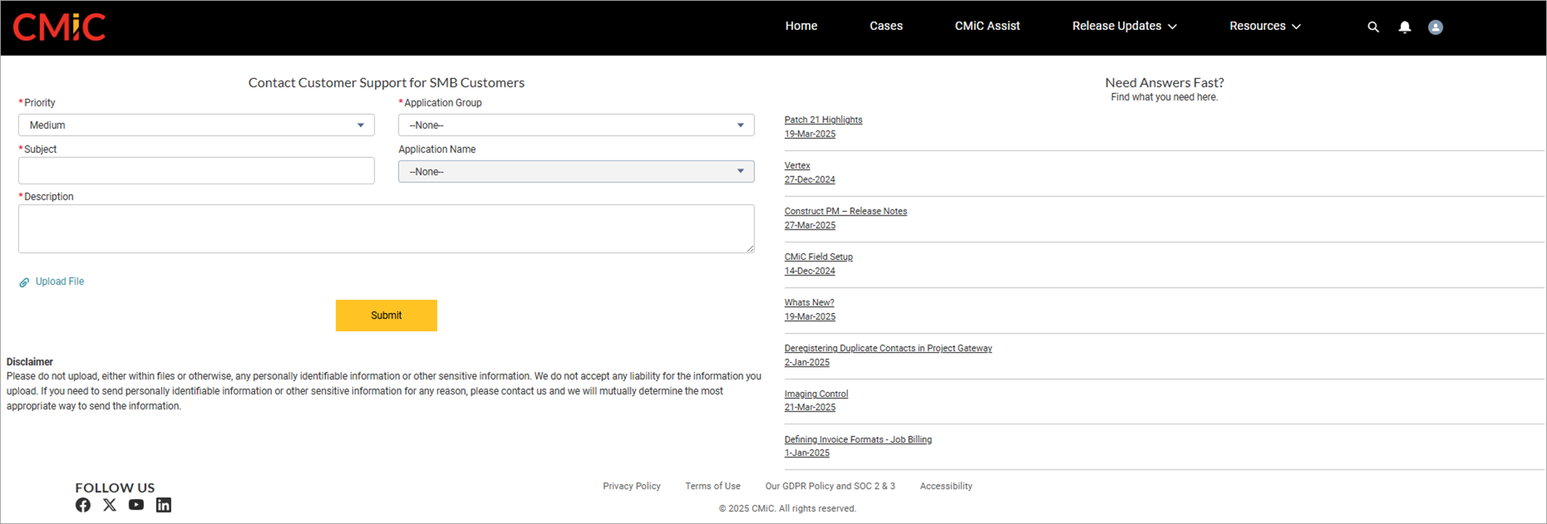
Task: Click the 2-Jan-2025 date link
Action: coord(807,362)
